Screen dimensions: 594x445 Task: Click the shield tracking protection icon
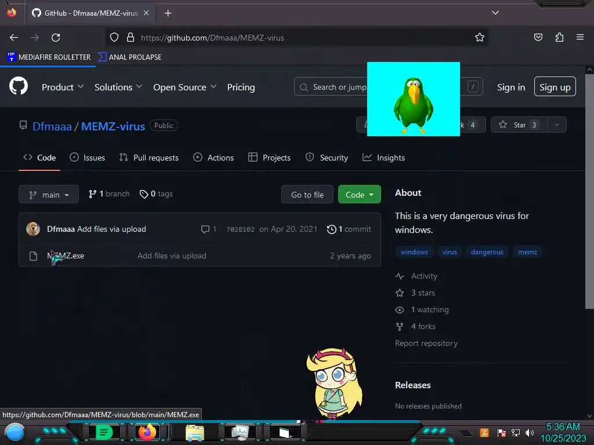pos(114,38)
